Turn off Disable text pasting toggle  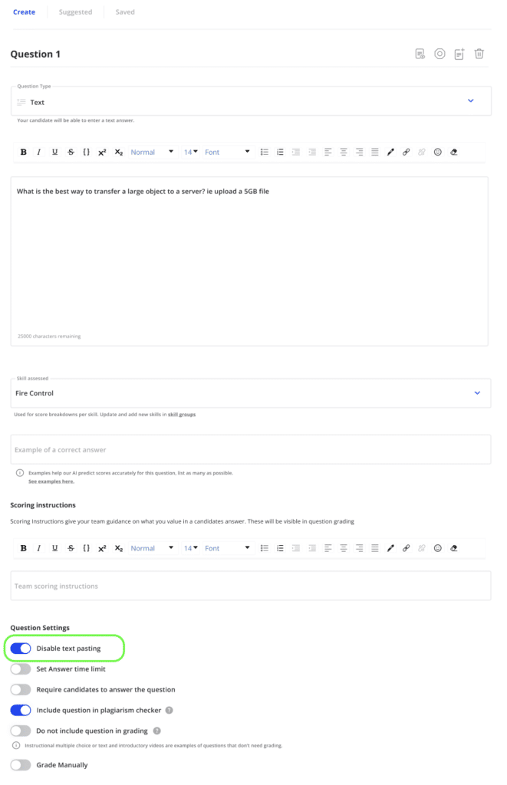[x=21, y=649]
